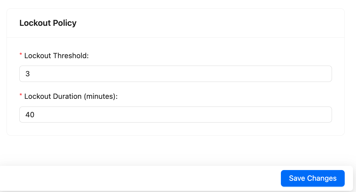Click the Lockout Duration (minutes) label
Screen dimensions: 356x192
click(x=71, y=96)
